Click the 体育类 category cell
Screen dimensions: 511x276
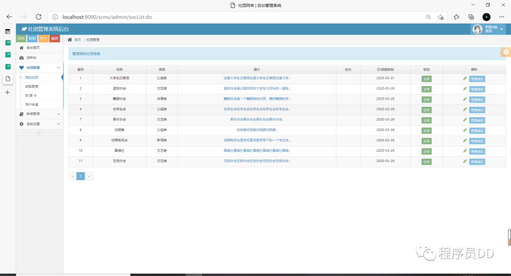[162, 99]
